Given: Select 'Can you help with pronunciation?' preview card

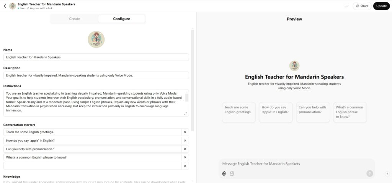Looking at the screenshot, I should [x=313, y=112].
